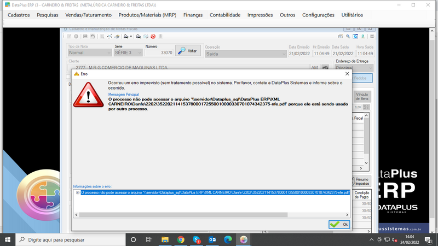Click the muted volume tray icon
Image resolution: width=438 pixels, height=246 pixels.
pyautogui.click(x=395, y=239)
